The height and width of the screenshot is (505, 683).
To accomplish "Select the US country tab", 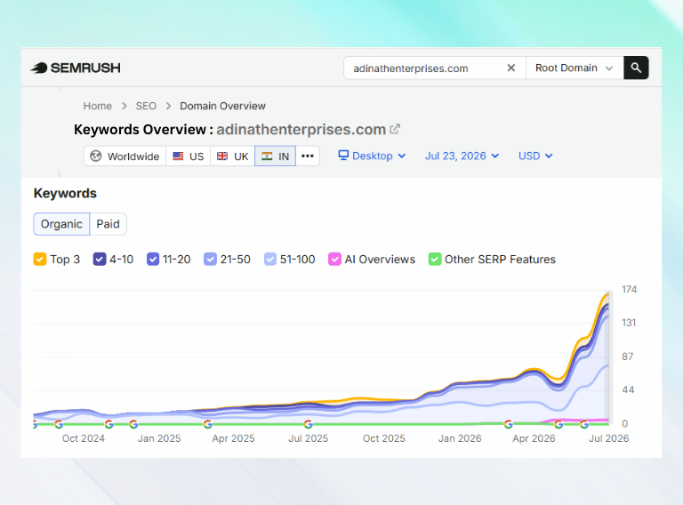I will pos(189,156).
